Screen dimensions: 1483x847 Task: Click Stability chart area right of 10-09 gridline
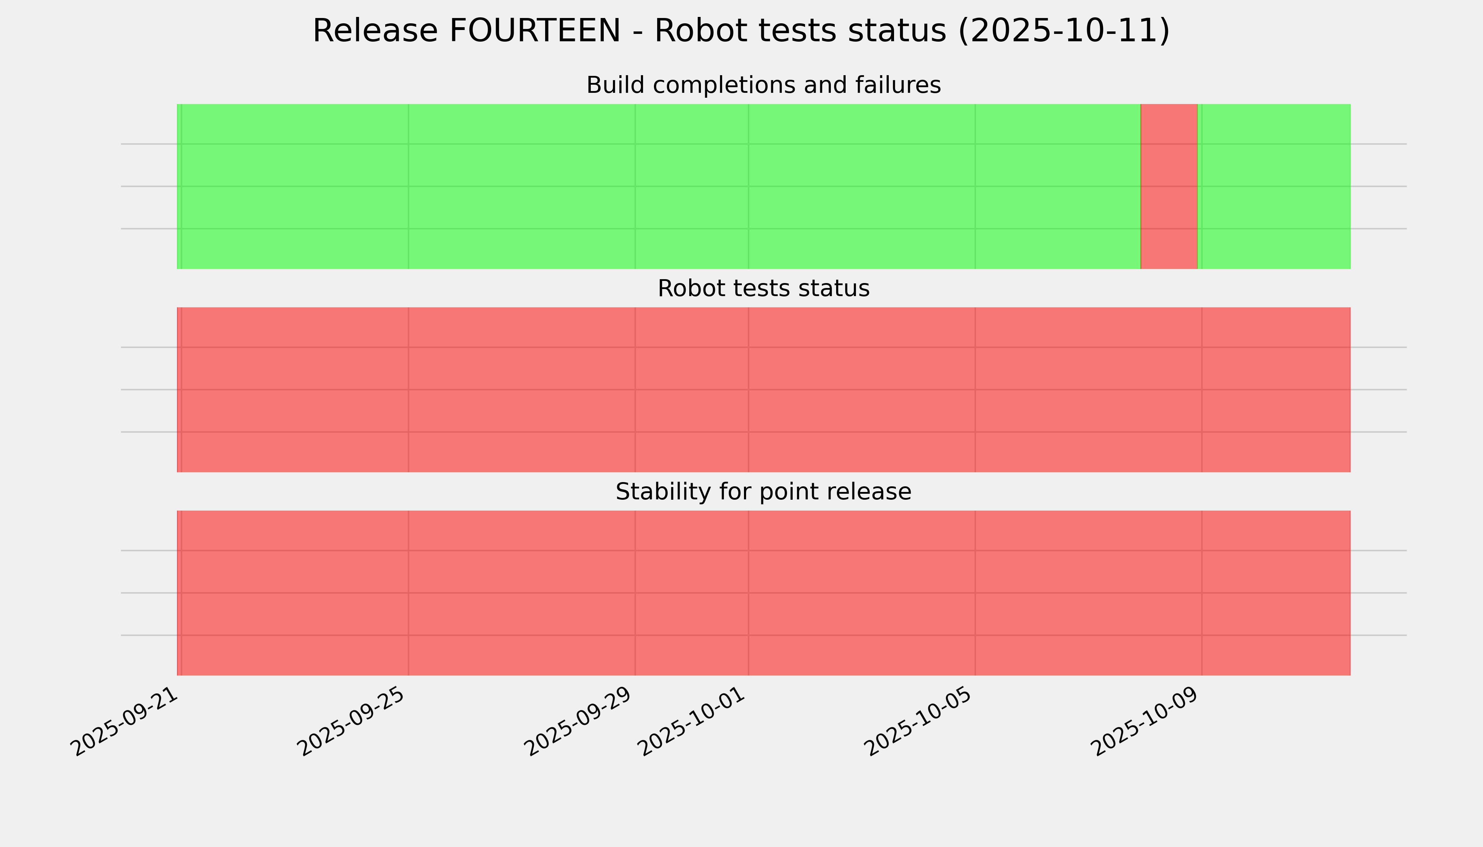[x=1275, y=593]
